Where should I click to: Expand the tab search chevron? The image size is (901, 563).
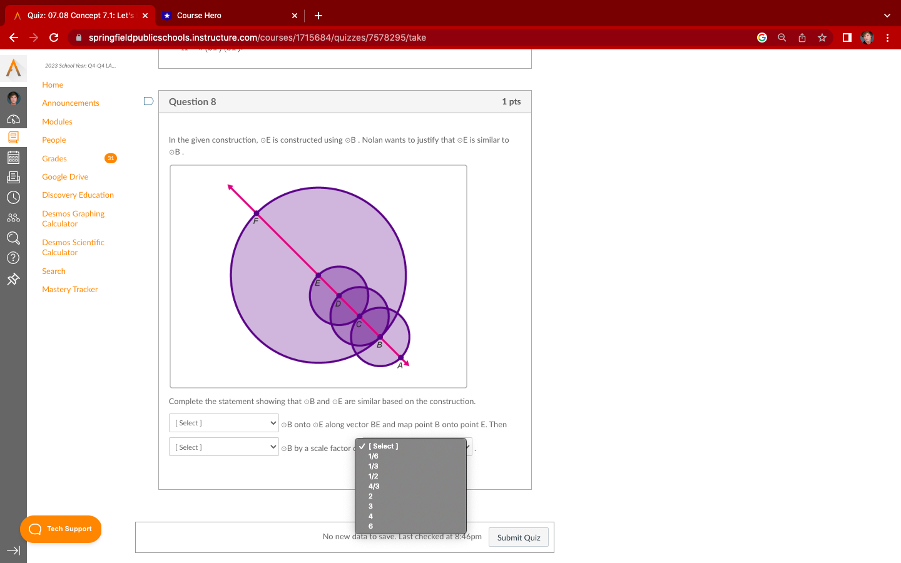(887, 16)
